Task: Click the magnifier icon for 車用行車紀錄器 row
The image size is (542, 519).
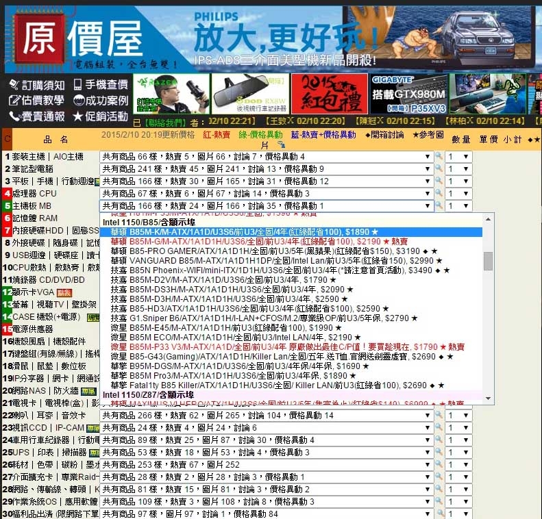Action: tap(439, 440)
